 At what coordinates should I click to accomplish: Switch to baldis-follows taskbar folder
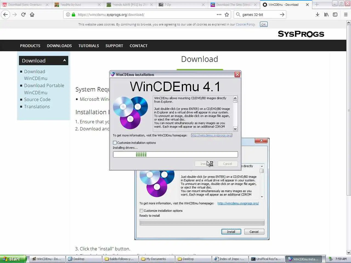coord(120,259)
